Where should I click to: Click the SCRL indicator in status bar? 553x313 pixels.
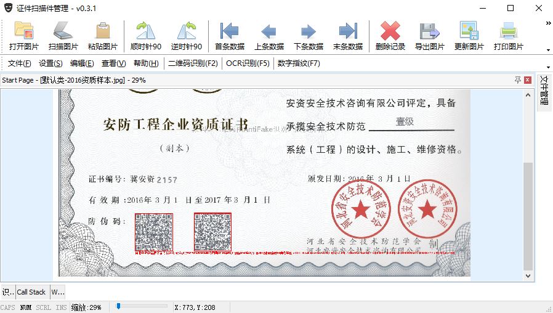(43, 307)
